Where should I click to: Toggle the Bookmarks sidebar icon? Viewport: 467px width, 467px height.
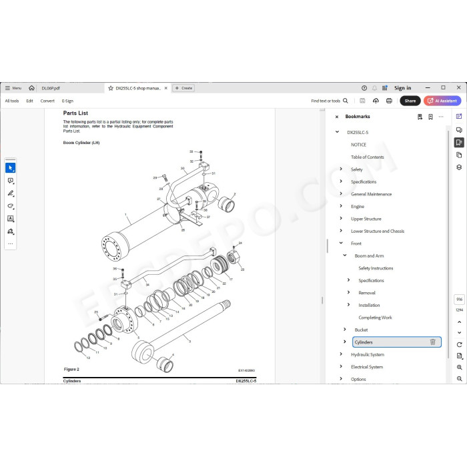click(459, 142)
